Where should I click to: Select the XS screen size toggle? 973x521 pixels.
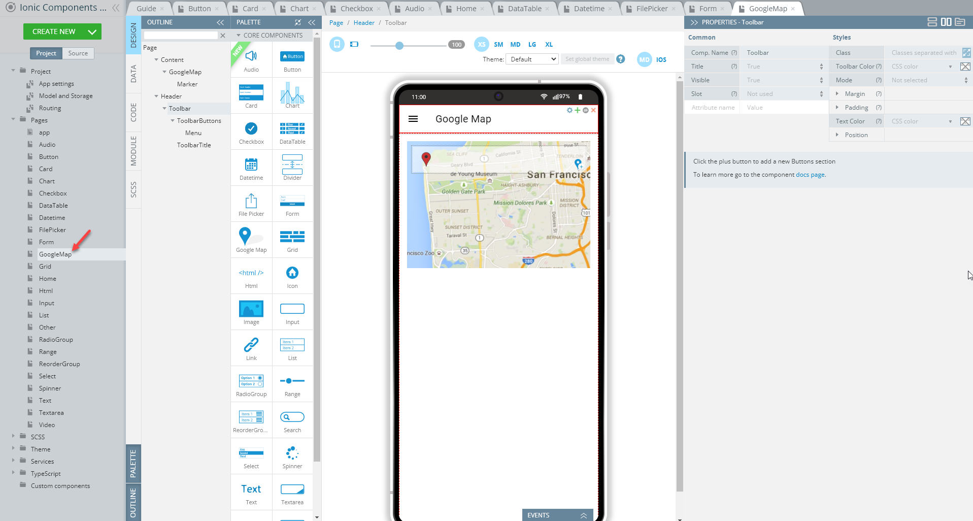(x=482, y=44)
